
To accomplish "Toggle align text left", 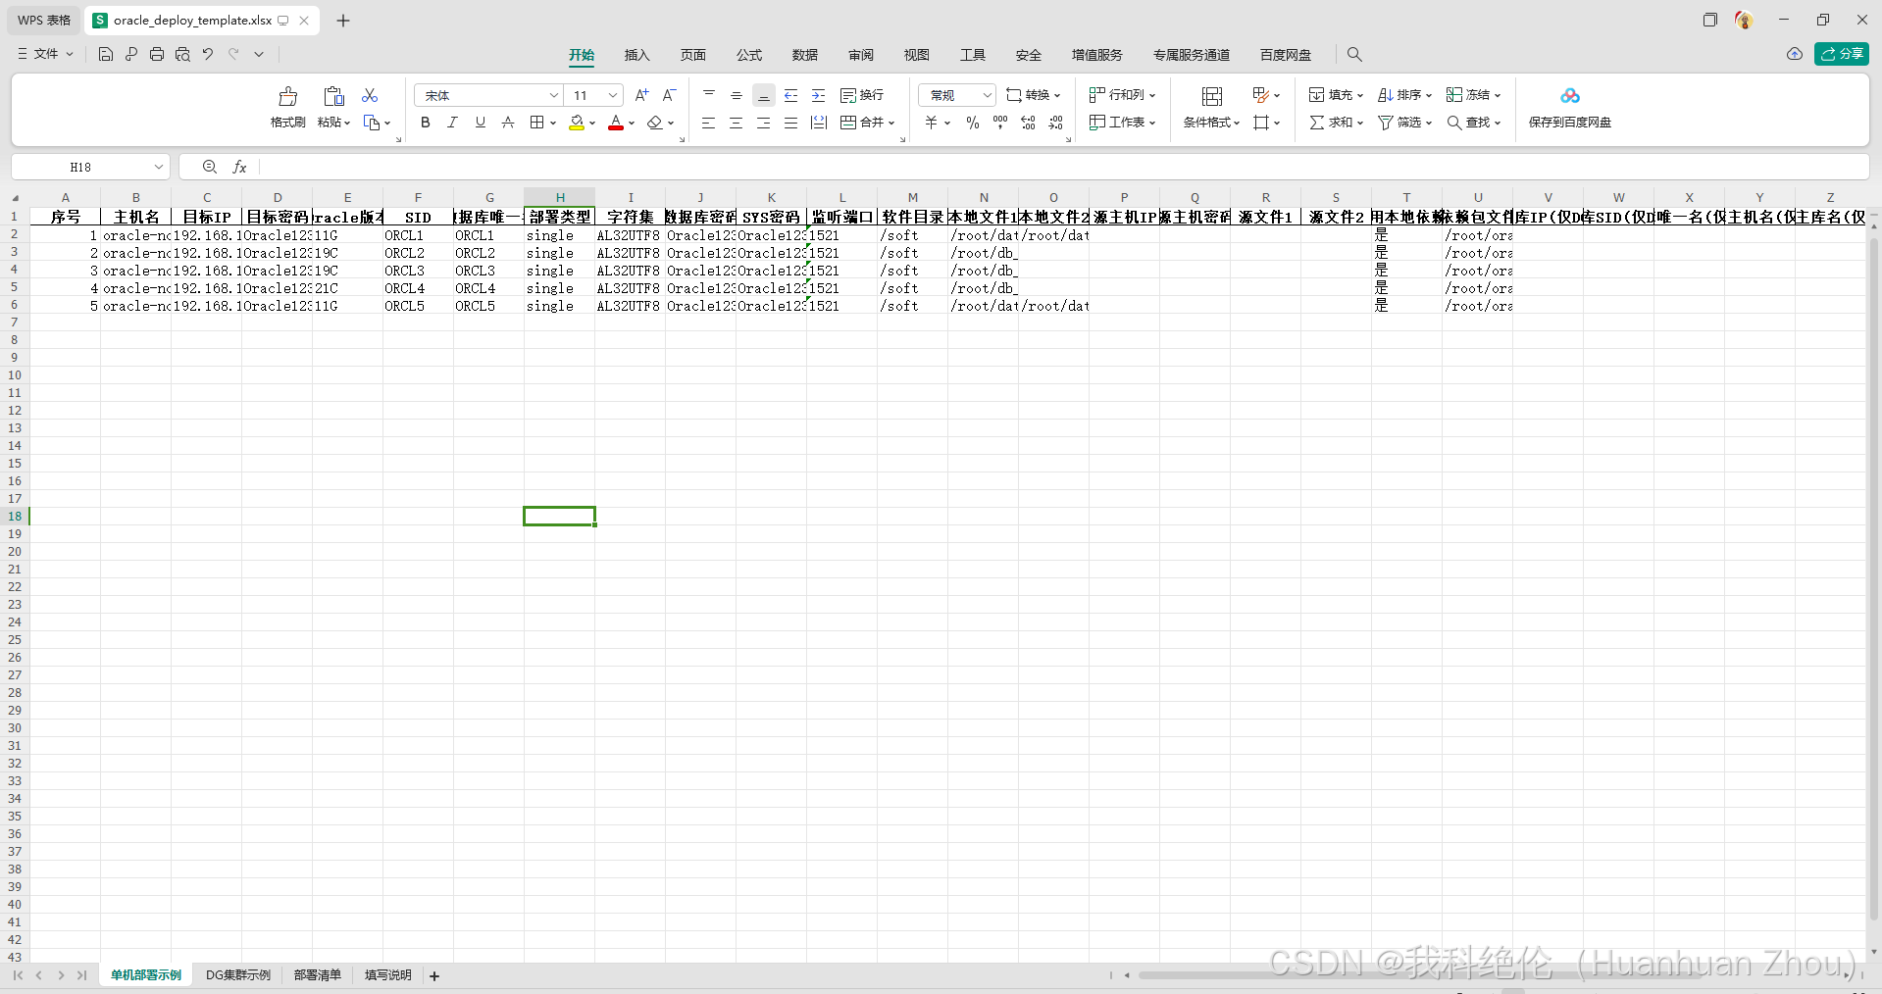I will (x=708, y=123).
